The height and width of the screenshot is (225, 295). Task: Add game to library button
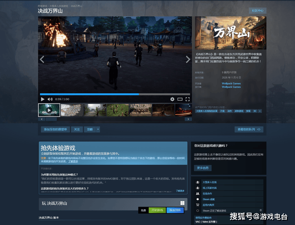coord(176,210)
